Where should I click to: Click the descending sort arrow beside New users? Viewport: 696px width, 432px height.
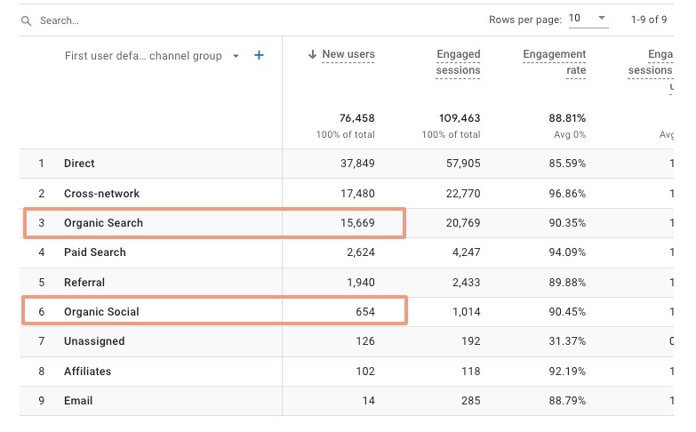pos(313,54)
